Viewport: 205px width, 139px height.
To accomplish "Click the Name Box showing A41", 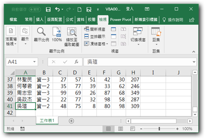I will tap(20, 62).
